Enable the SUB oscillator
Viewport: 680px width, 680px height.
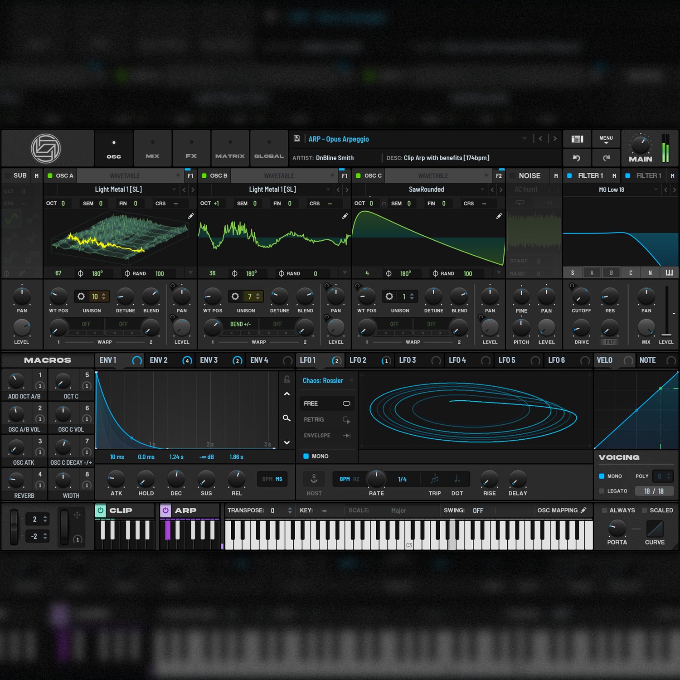(7, 175)
